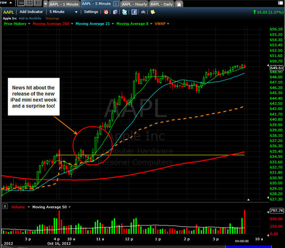This screenshot has width=285, height=248.
Task: Click the 634.50 price axis label
Action: pyautogui.click(x=276, y=157)
